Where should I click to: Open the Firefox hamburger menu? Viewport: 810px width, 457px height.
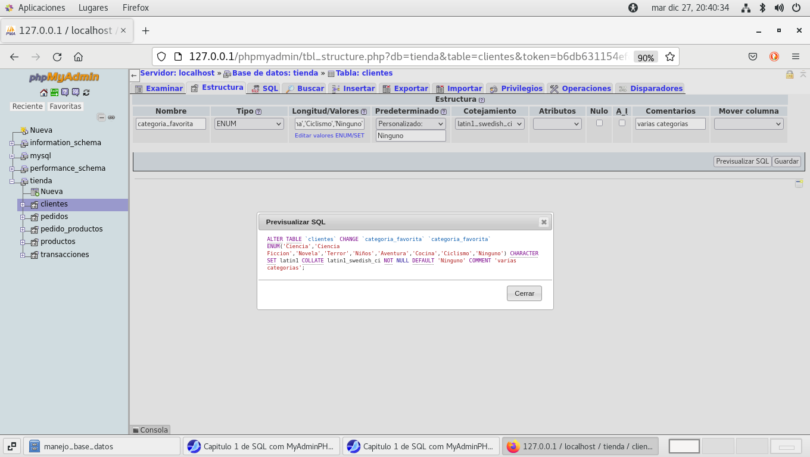pos(796,57)
